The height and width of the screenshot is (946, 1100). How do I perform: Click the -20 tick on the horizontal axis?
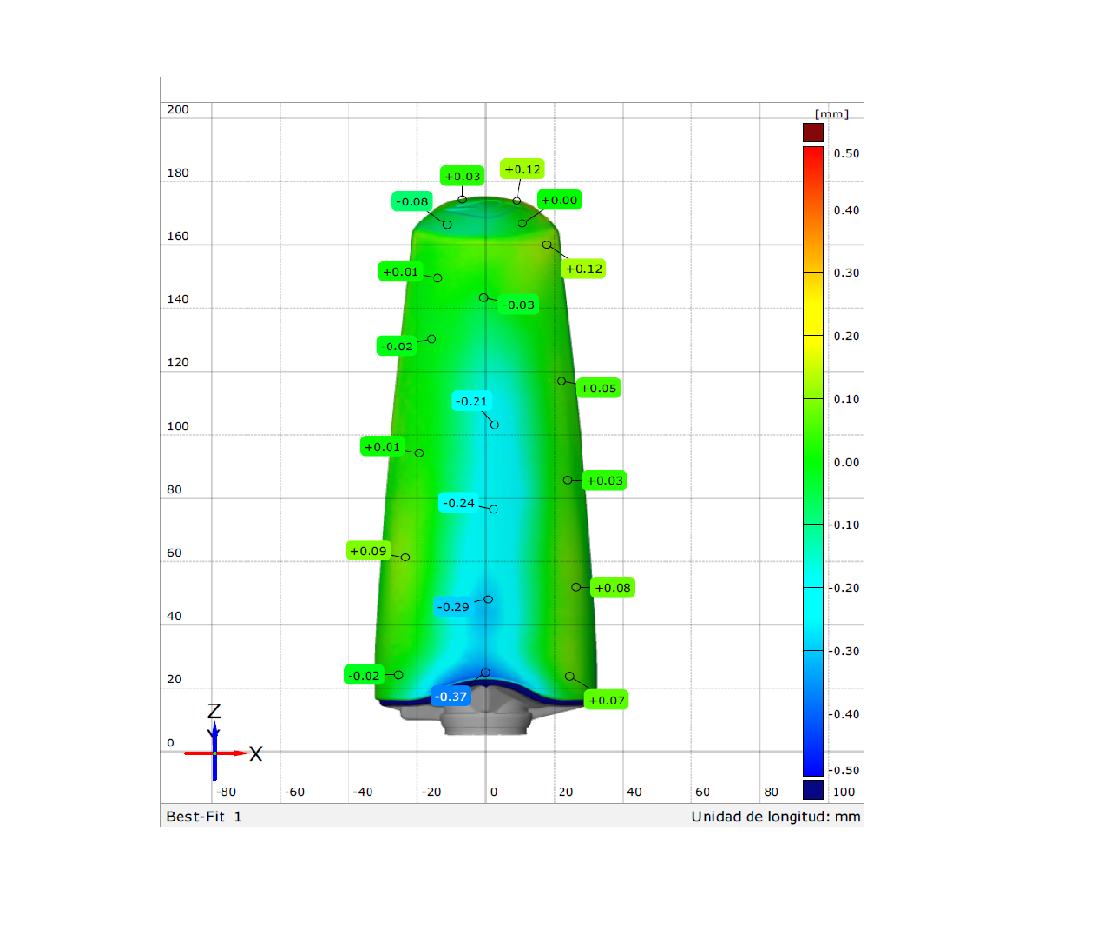pyautogui.click(x=433, y=791)
